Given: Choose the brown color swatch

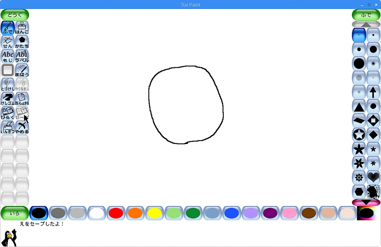Looking at the screenshot, I should pos(309,213).
